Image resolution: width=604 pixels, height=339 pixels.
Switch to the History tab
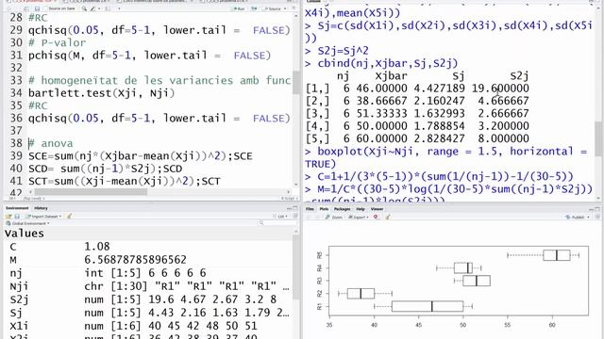[41, 208]
